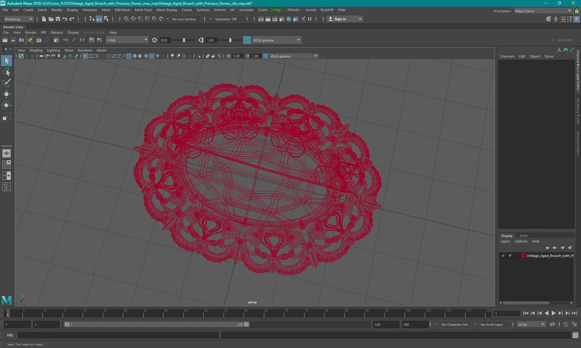Click the Outliner layout icon in left panel

coord(6,187)
